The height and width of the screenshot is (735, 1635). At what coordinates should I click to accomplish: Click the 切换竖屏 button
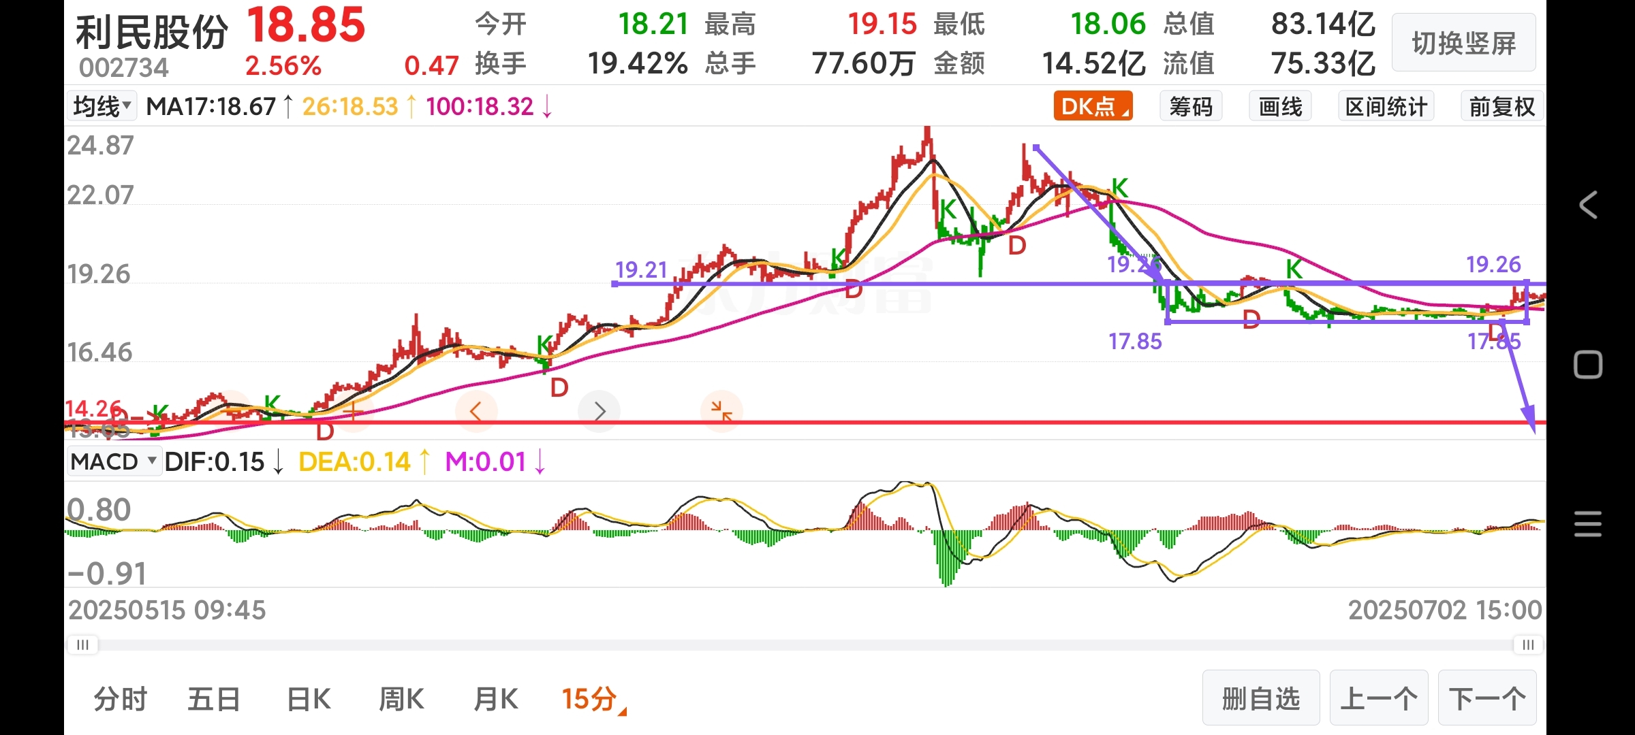click(1463, 43)
